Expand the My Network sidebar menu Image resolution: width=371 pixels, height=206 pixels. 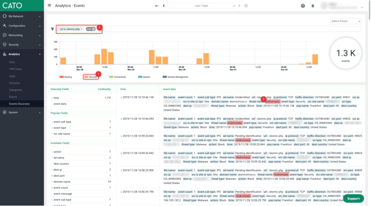pos(22,16)
